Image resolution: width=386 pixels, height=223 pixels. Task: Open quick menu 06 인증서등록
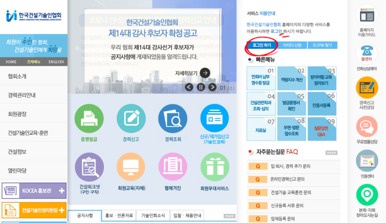pos(322,104)
